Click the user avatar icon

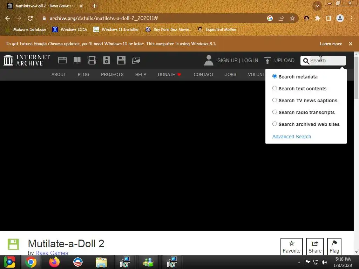point(209,60)
